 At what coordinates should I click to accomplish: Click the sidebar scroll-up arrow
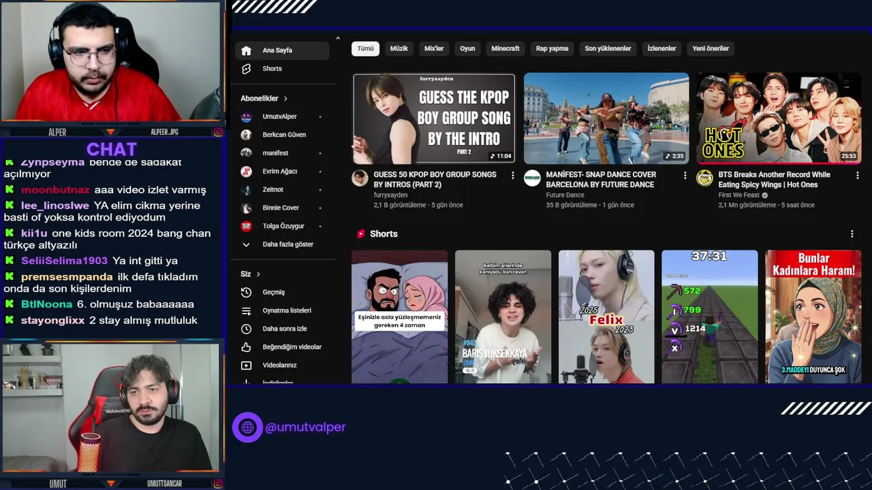[x=338, y=38]
